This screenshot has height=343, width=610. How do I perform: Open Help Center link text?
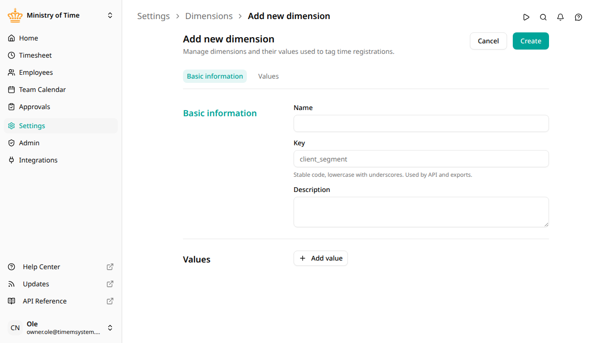point(41,267)
